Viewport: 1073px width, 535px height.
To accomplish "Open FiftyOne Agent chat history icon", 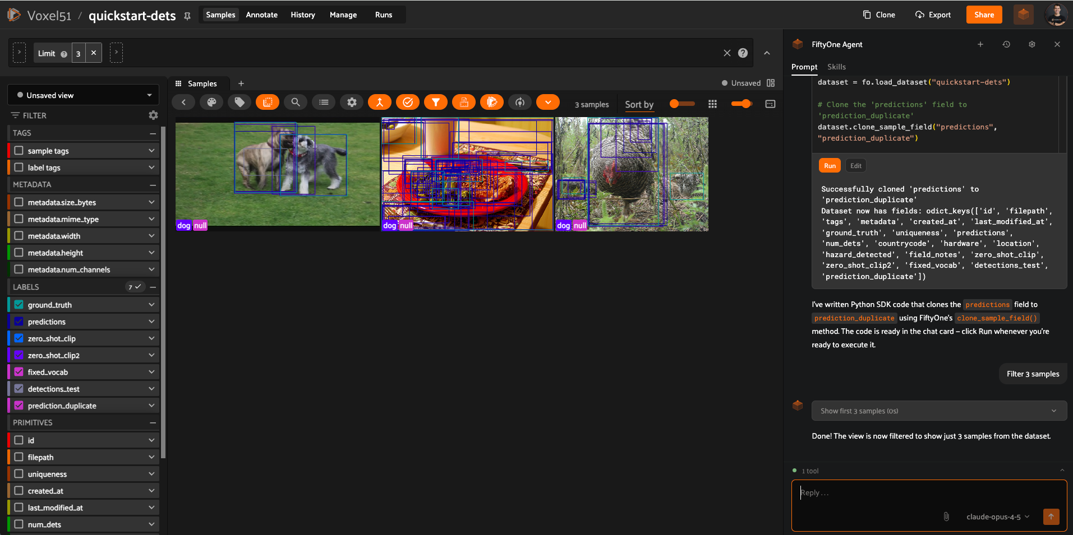I will pos(1006,44).
